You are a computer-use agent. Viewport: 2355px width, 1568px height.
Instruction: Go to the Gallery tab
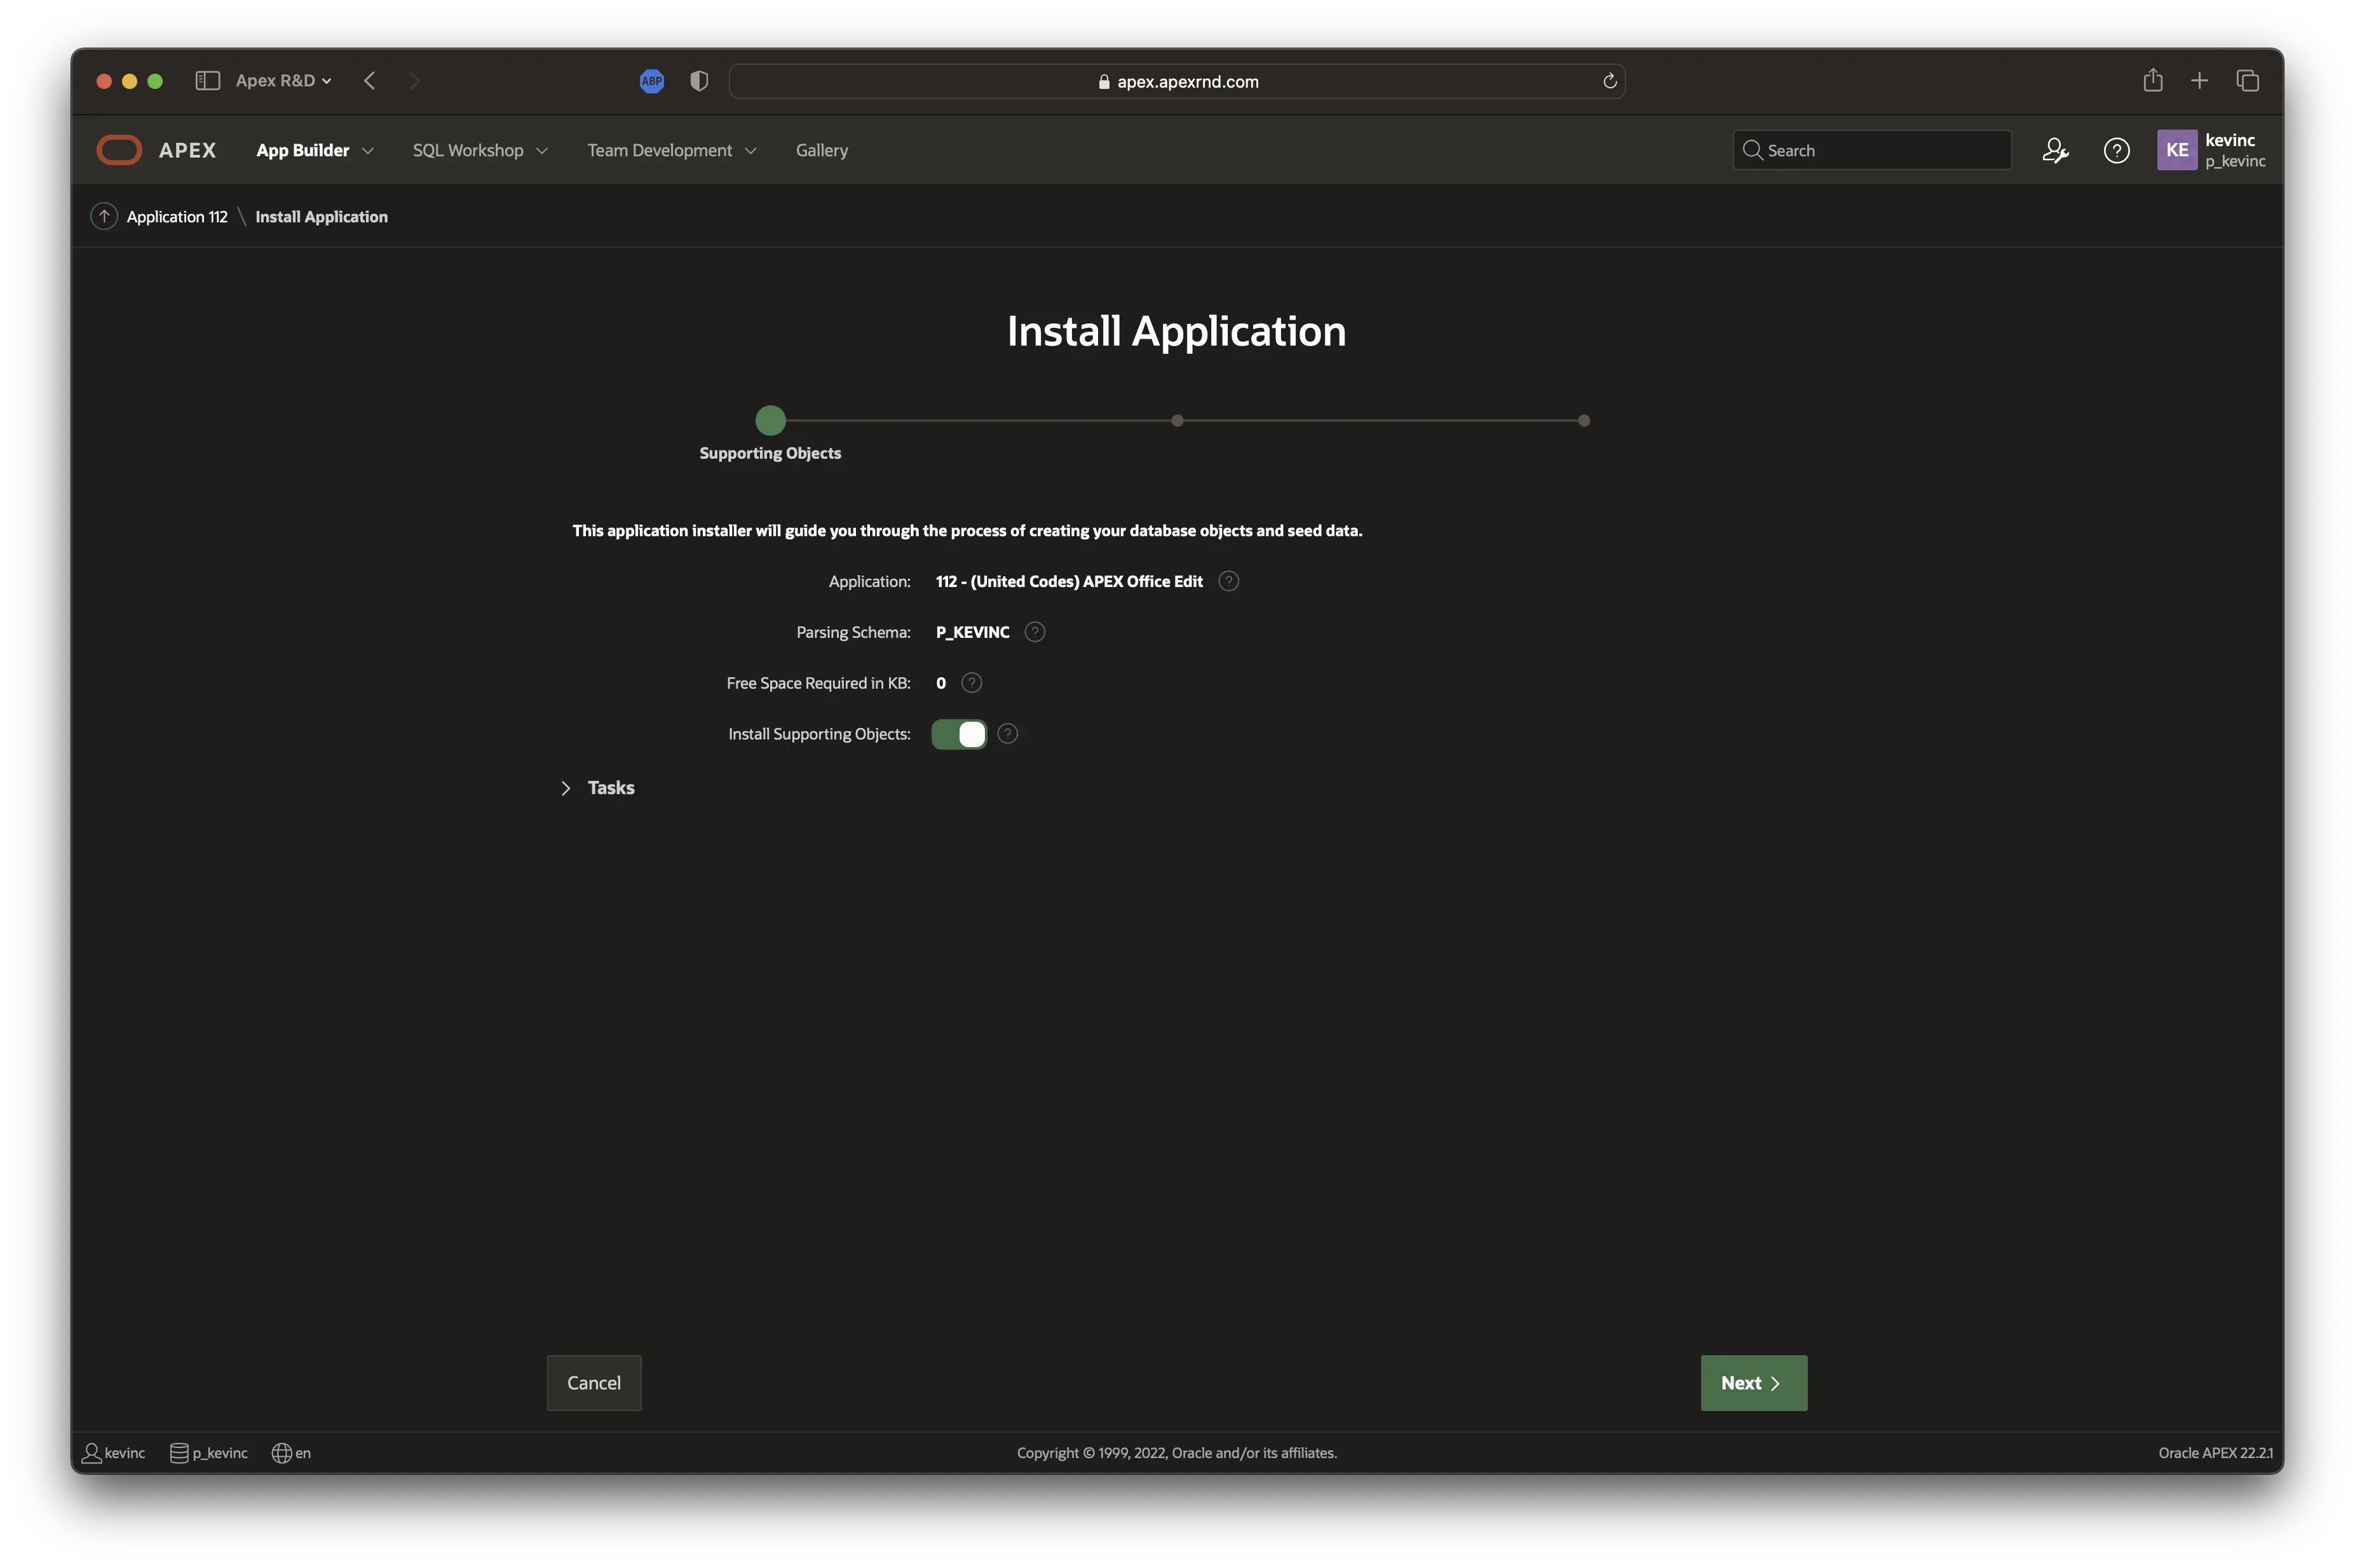pos(821,150)
